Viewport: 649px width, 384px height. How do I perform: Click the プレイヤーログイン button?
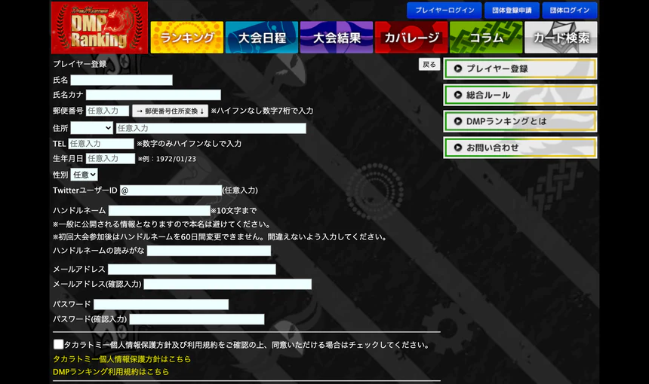point(444,11)
